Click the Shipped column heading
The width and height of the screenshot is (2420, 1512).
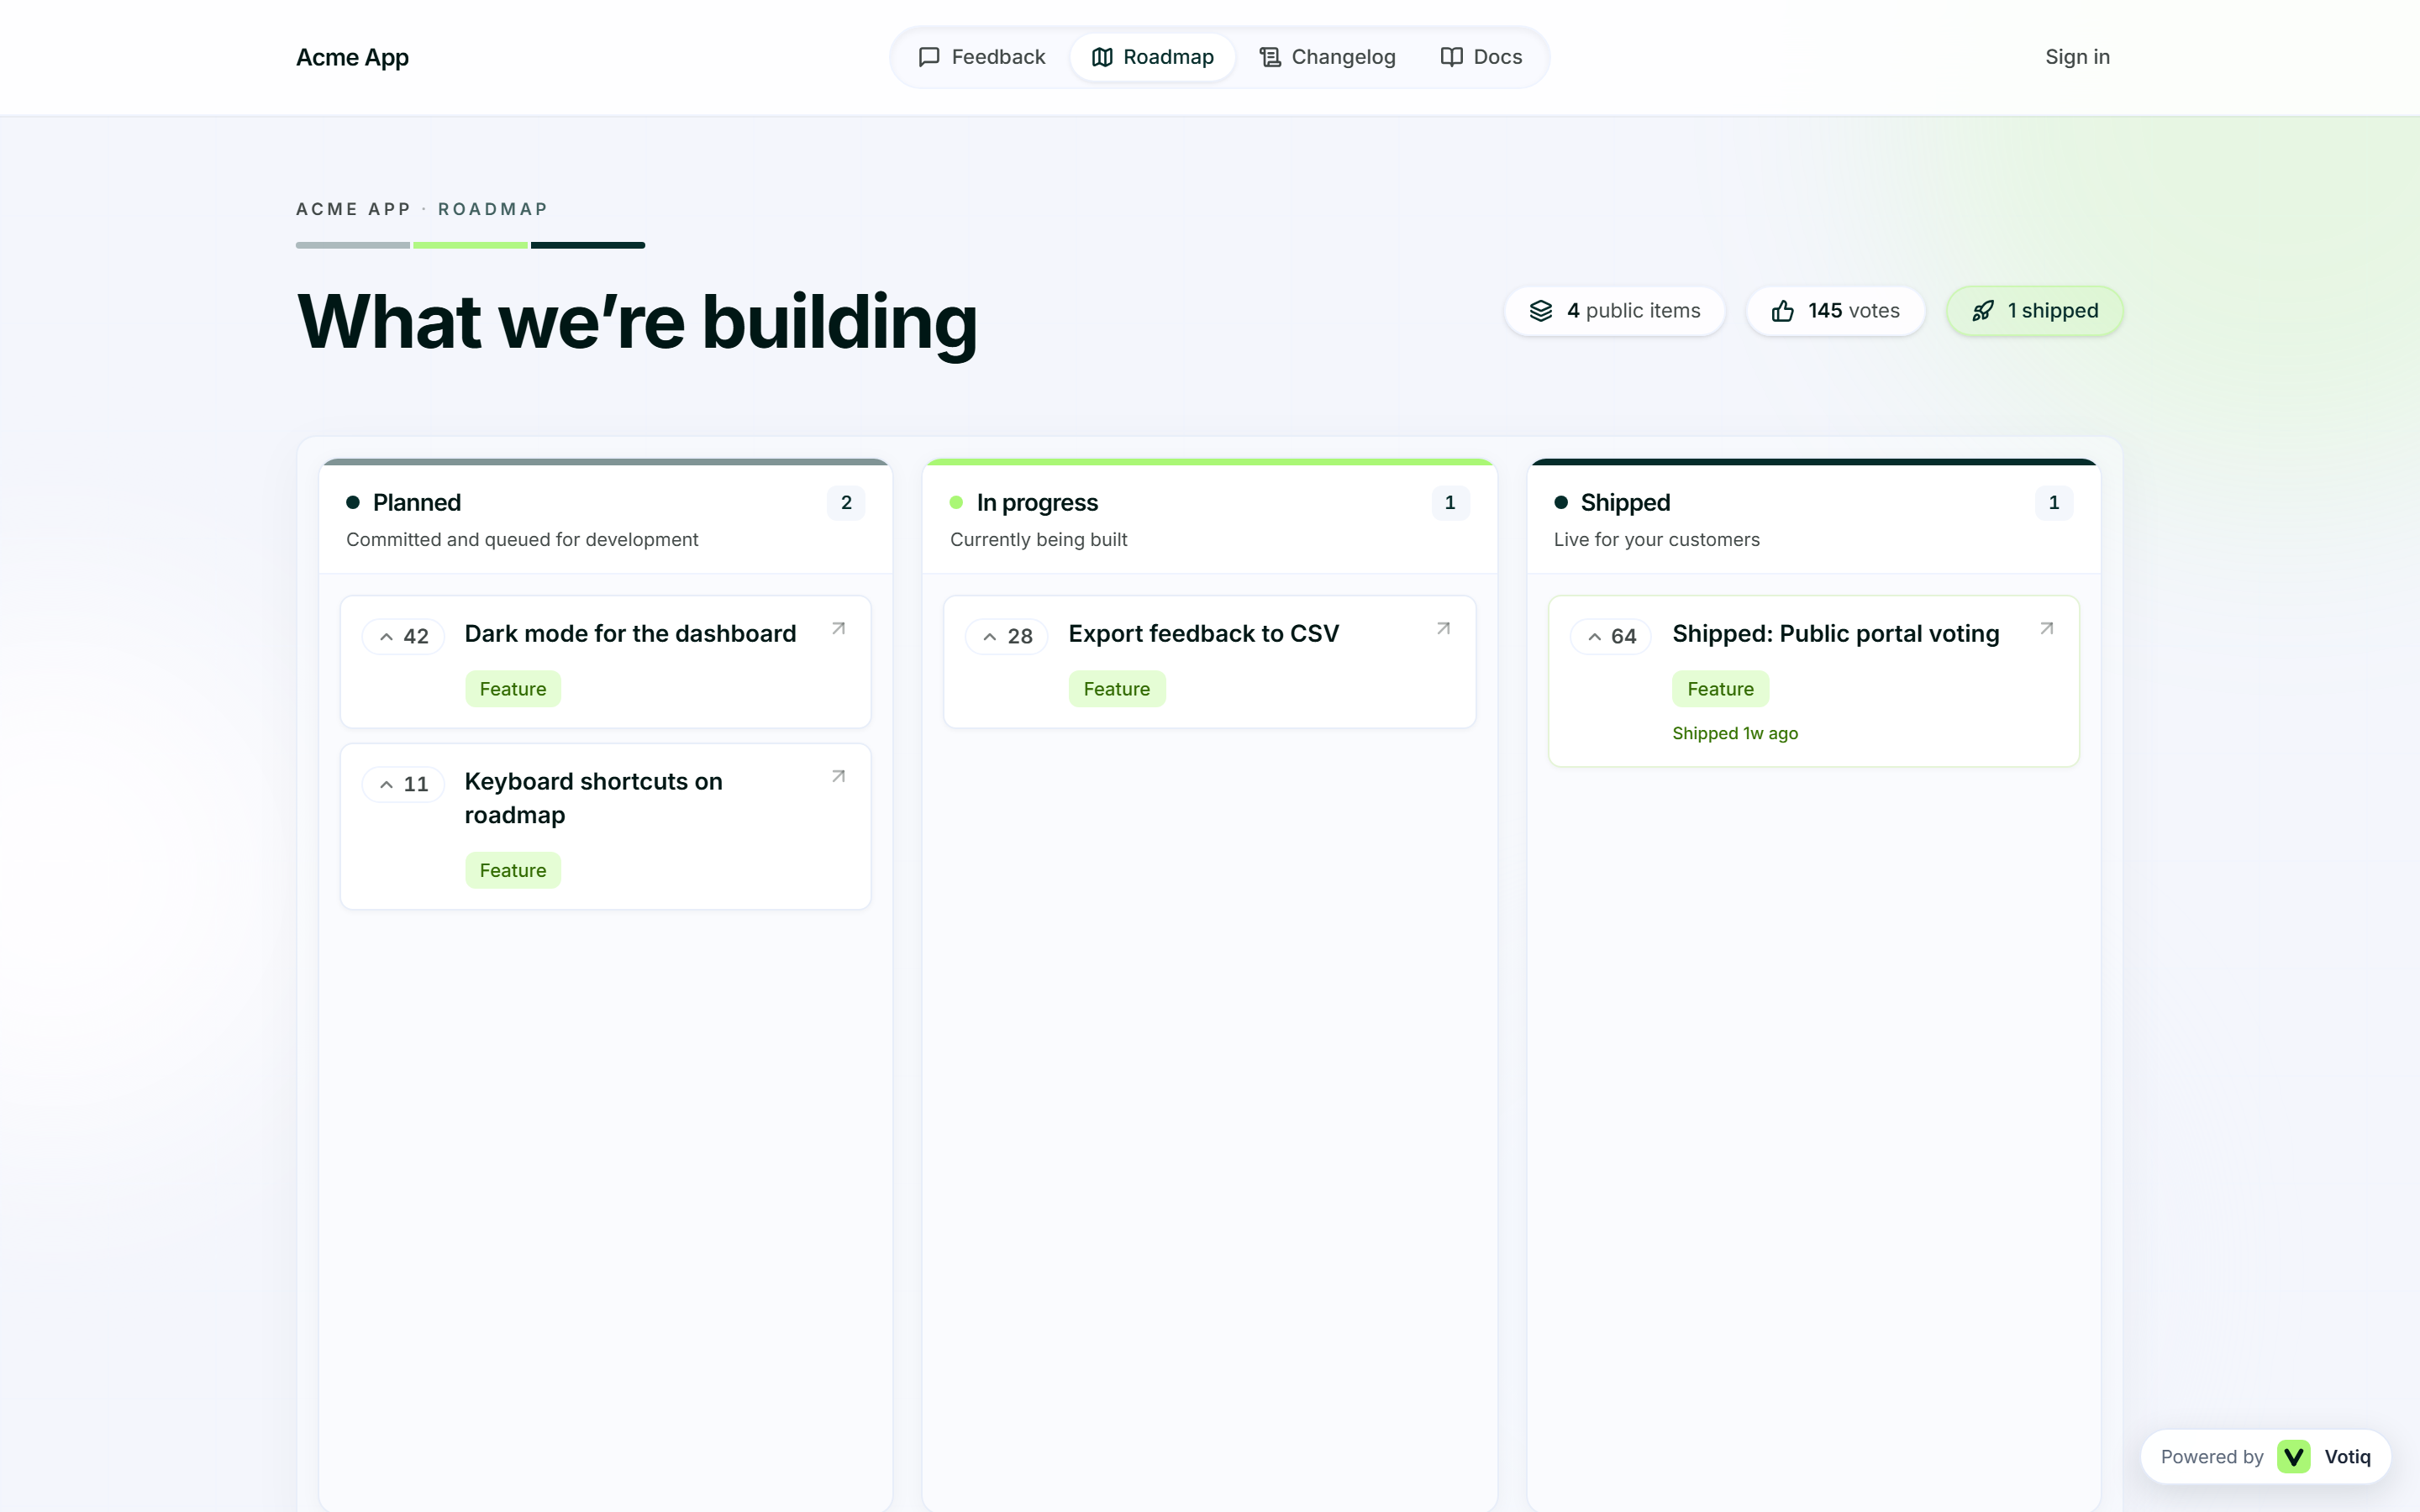(1625, 503)
